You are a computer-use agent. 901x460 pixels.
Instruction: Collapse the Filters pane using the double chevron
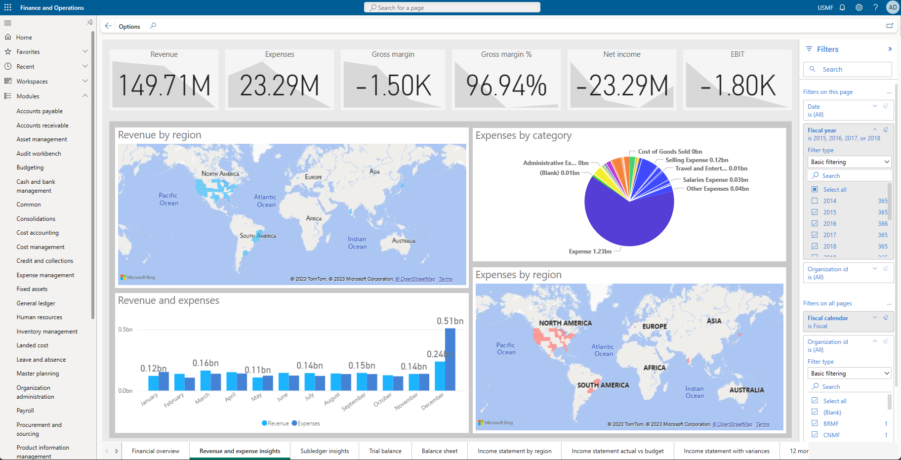891,49
